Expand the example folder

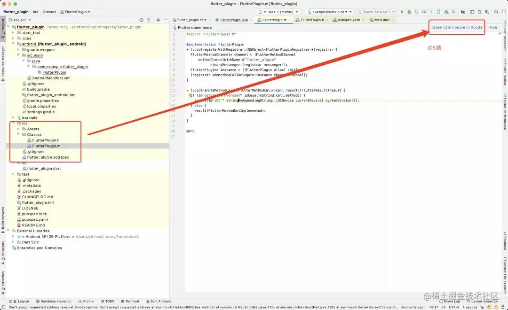point(13,117)
